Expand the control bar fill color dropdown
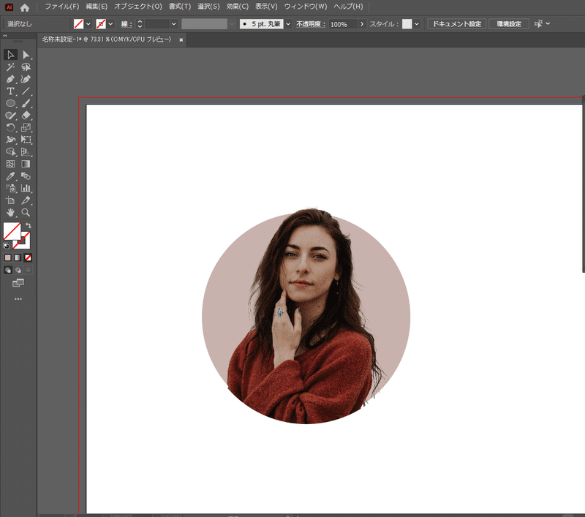The width and height of the screenshot is (585, 517). tap(88, 24)
